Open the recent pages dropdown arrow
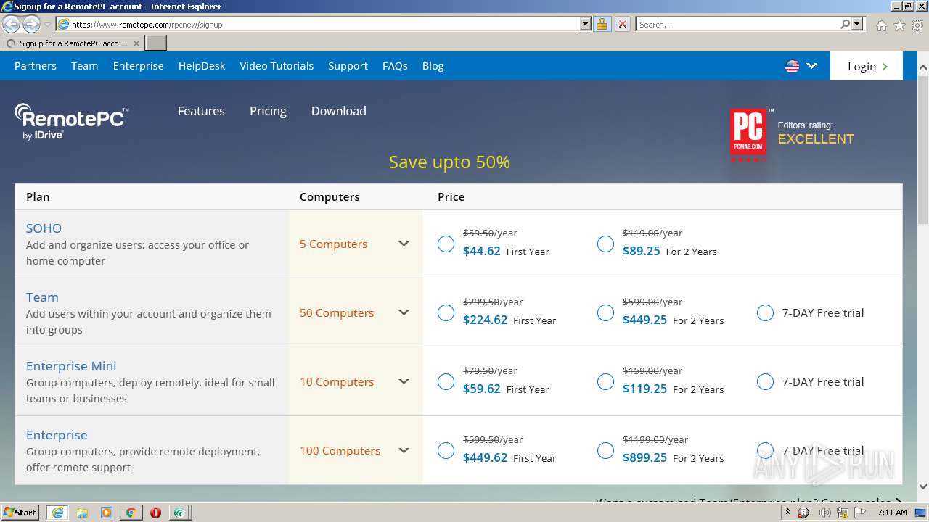The height and width of the screenshot is (522, 929). (x=47, y=25)
